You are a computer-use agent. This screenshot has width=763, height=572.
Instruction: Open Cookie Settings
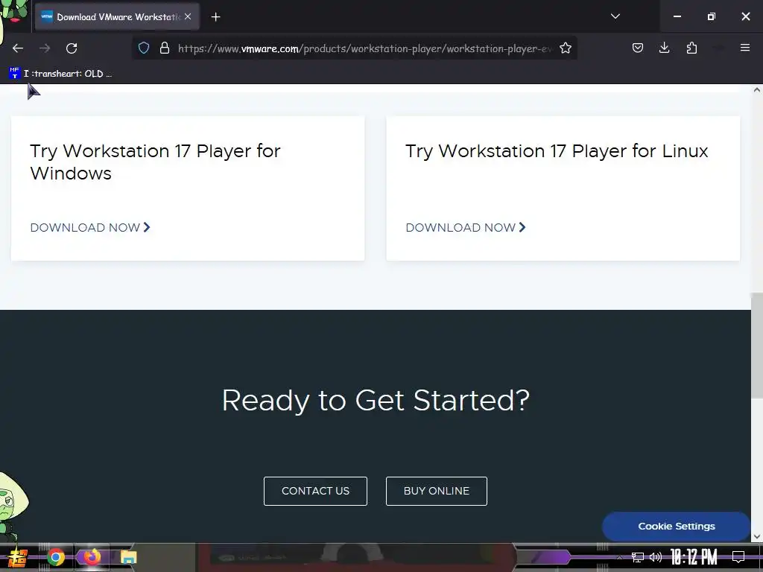pos(677,527)
